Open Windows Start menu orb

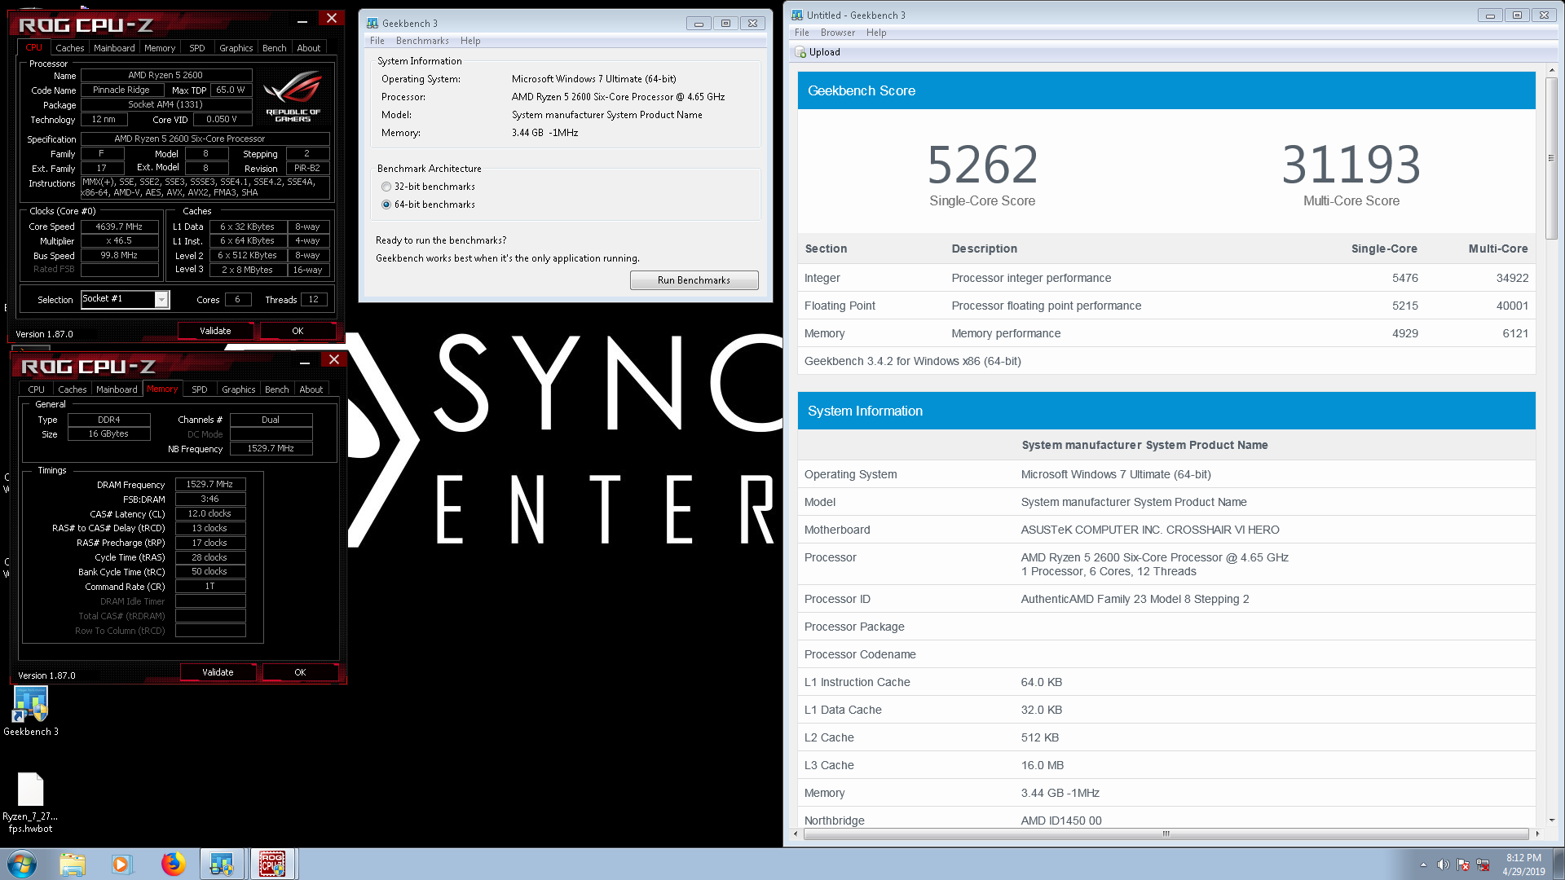tap(22, 864)
